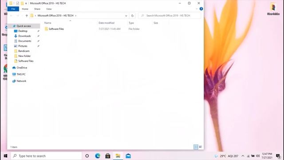This screenshot has height=160, width=284.
Task: Click the Search Microsoft Office 2019 field
Action: [x=170, y=16]
